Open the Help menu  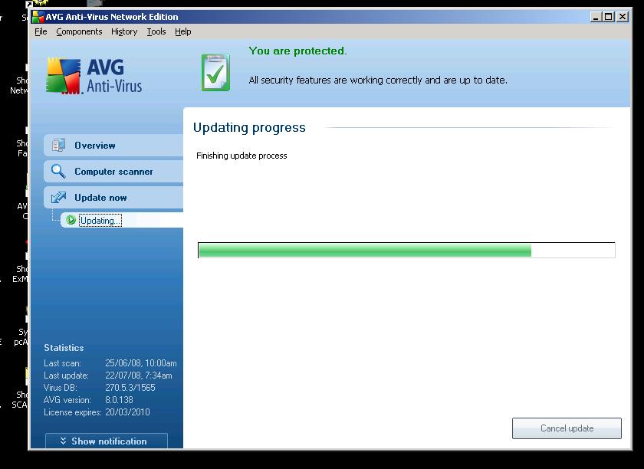pyautogui.click(x=182, y=31)
